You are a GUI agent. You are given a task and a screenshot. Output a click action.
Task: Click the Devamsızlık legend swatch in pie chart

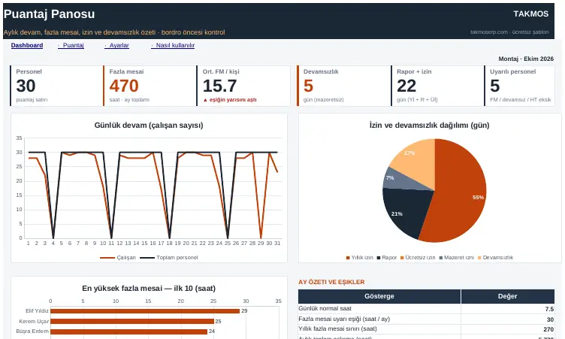[479, 258]
